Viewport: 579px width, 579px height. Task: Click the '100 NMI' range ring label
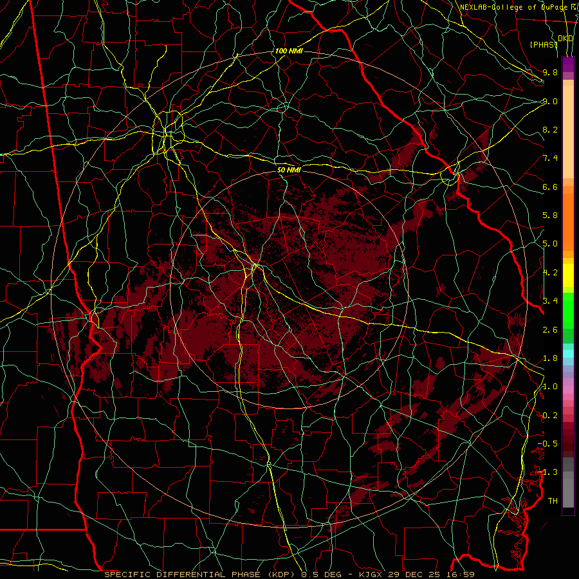(x=289, y=51)
